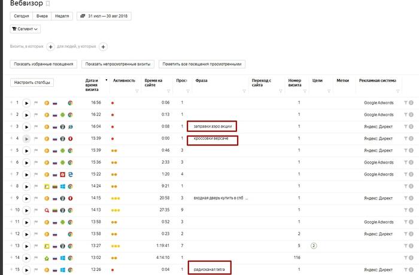Click visit time 4:14:10 in row 14

[163, 258]
